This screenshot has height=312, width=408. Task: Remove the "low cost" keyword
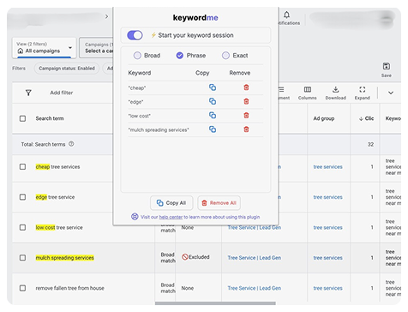coord(246,116)
